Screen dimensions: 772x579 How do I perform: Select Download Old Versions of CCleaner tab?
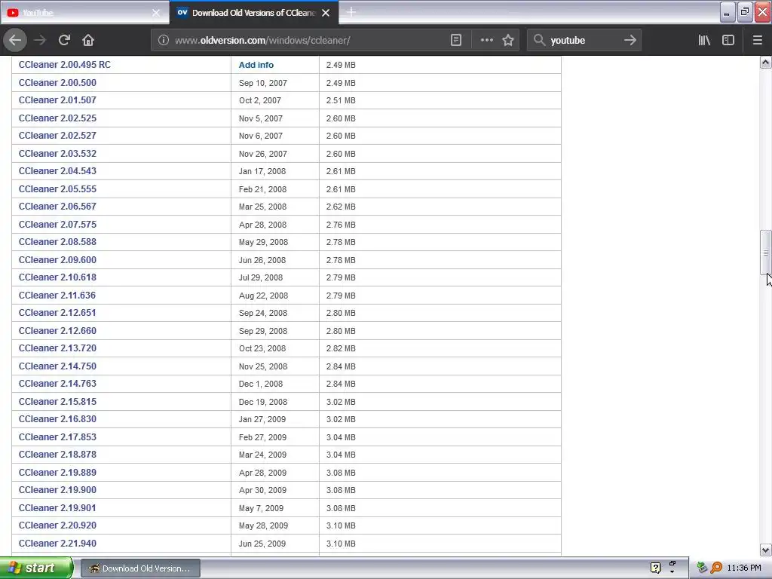[253, 13]
